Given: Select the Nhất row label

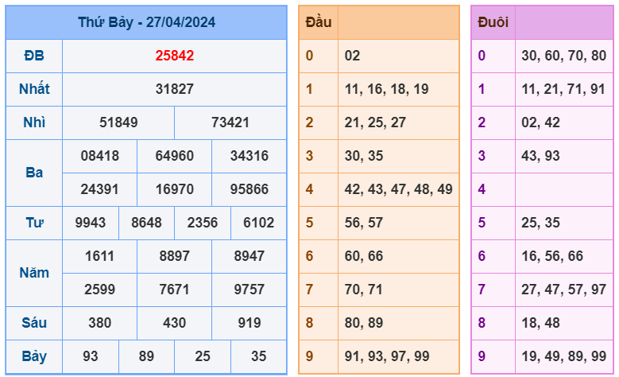Looking at the screenshot, I should [34, 89].
